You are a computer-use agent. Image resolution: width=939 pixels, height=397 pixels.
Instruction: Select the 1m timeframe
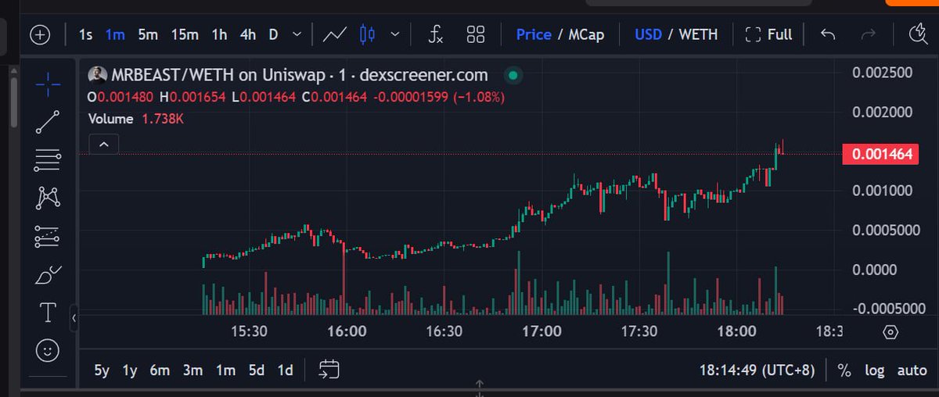tap(115, 34)
